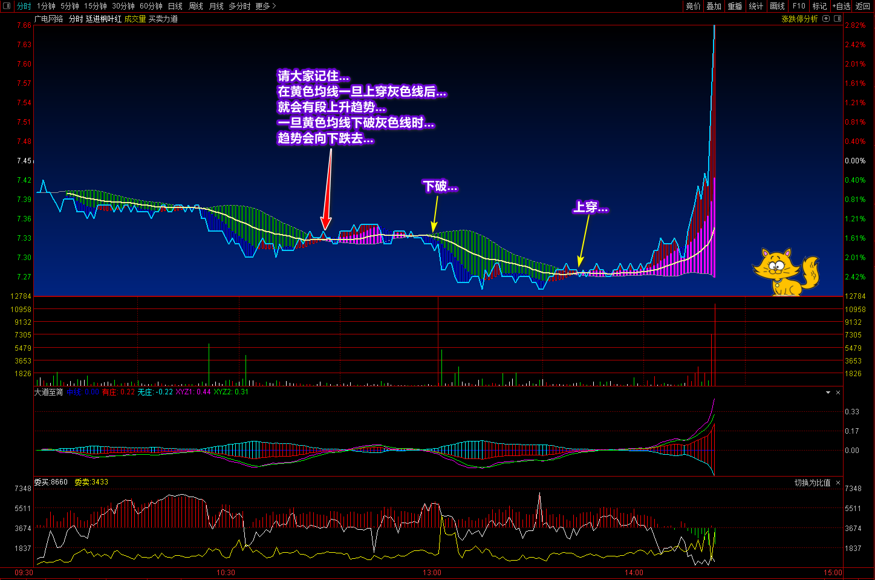Toggle 叠加 overlay comparison
The width and height of the screenshot is (875, 580).
pyautogui.click(x=714, y=6)
